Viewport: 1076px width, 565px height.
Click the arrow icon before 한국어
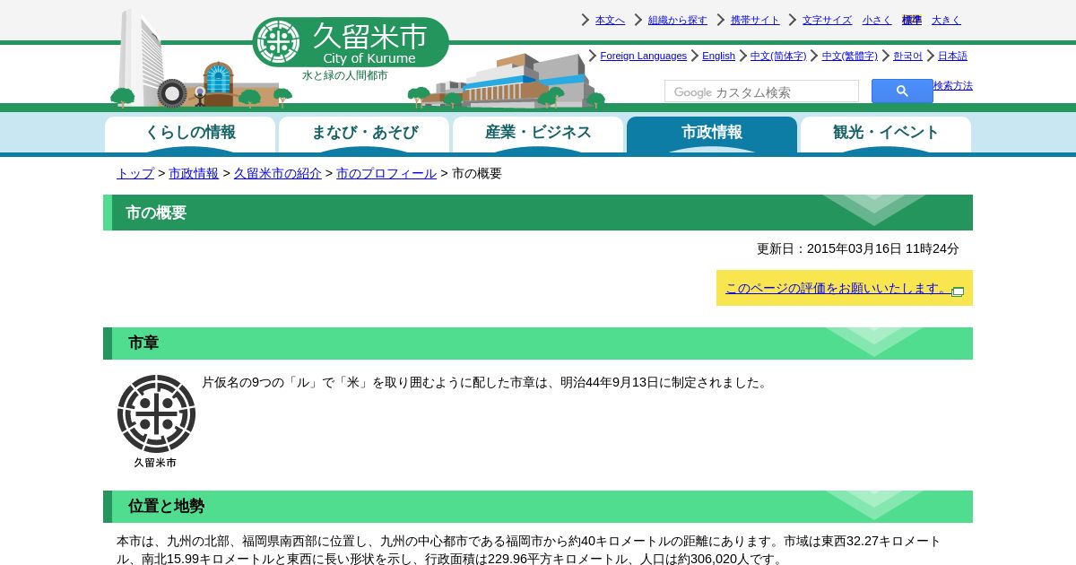coord(886,56)
